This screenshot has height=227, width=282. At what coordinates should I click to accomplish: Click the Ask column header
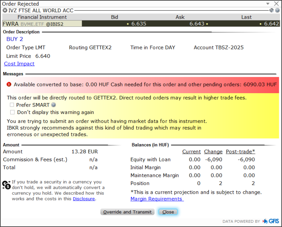180,17
